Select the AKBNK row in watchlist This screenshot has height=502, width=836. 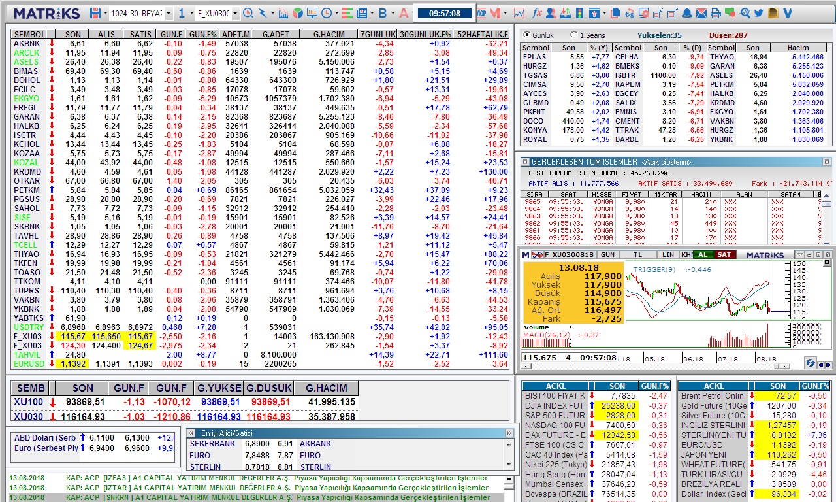(260, 43)
